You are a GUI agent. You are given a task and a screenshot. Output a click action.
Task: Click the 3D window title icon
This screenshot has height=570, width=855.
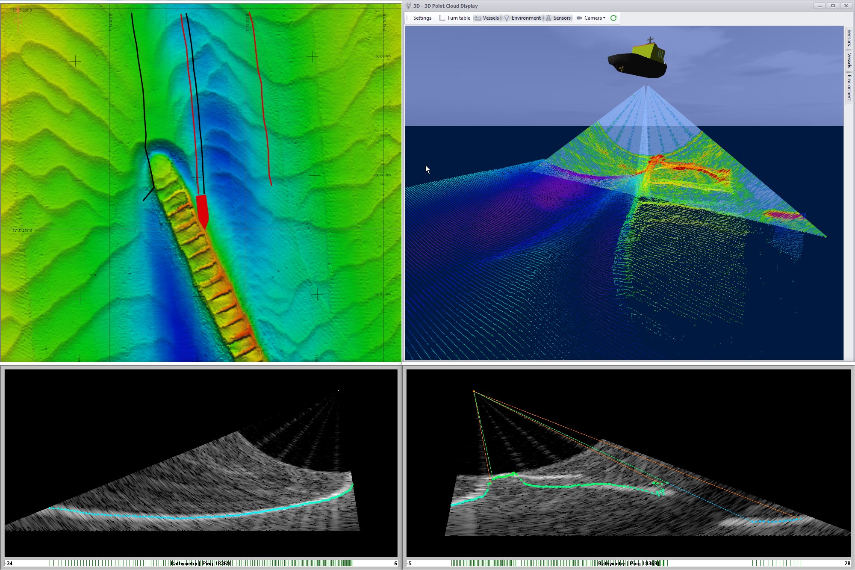[x=408, y=6]
